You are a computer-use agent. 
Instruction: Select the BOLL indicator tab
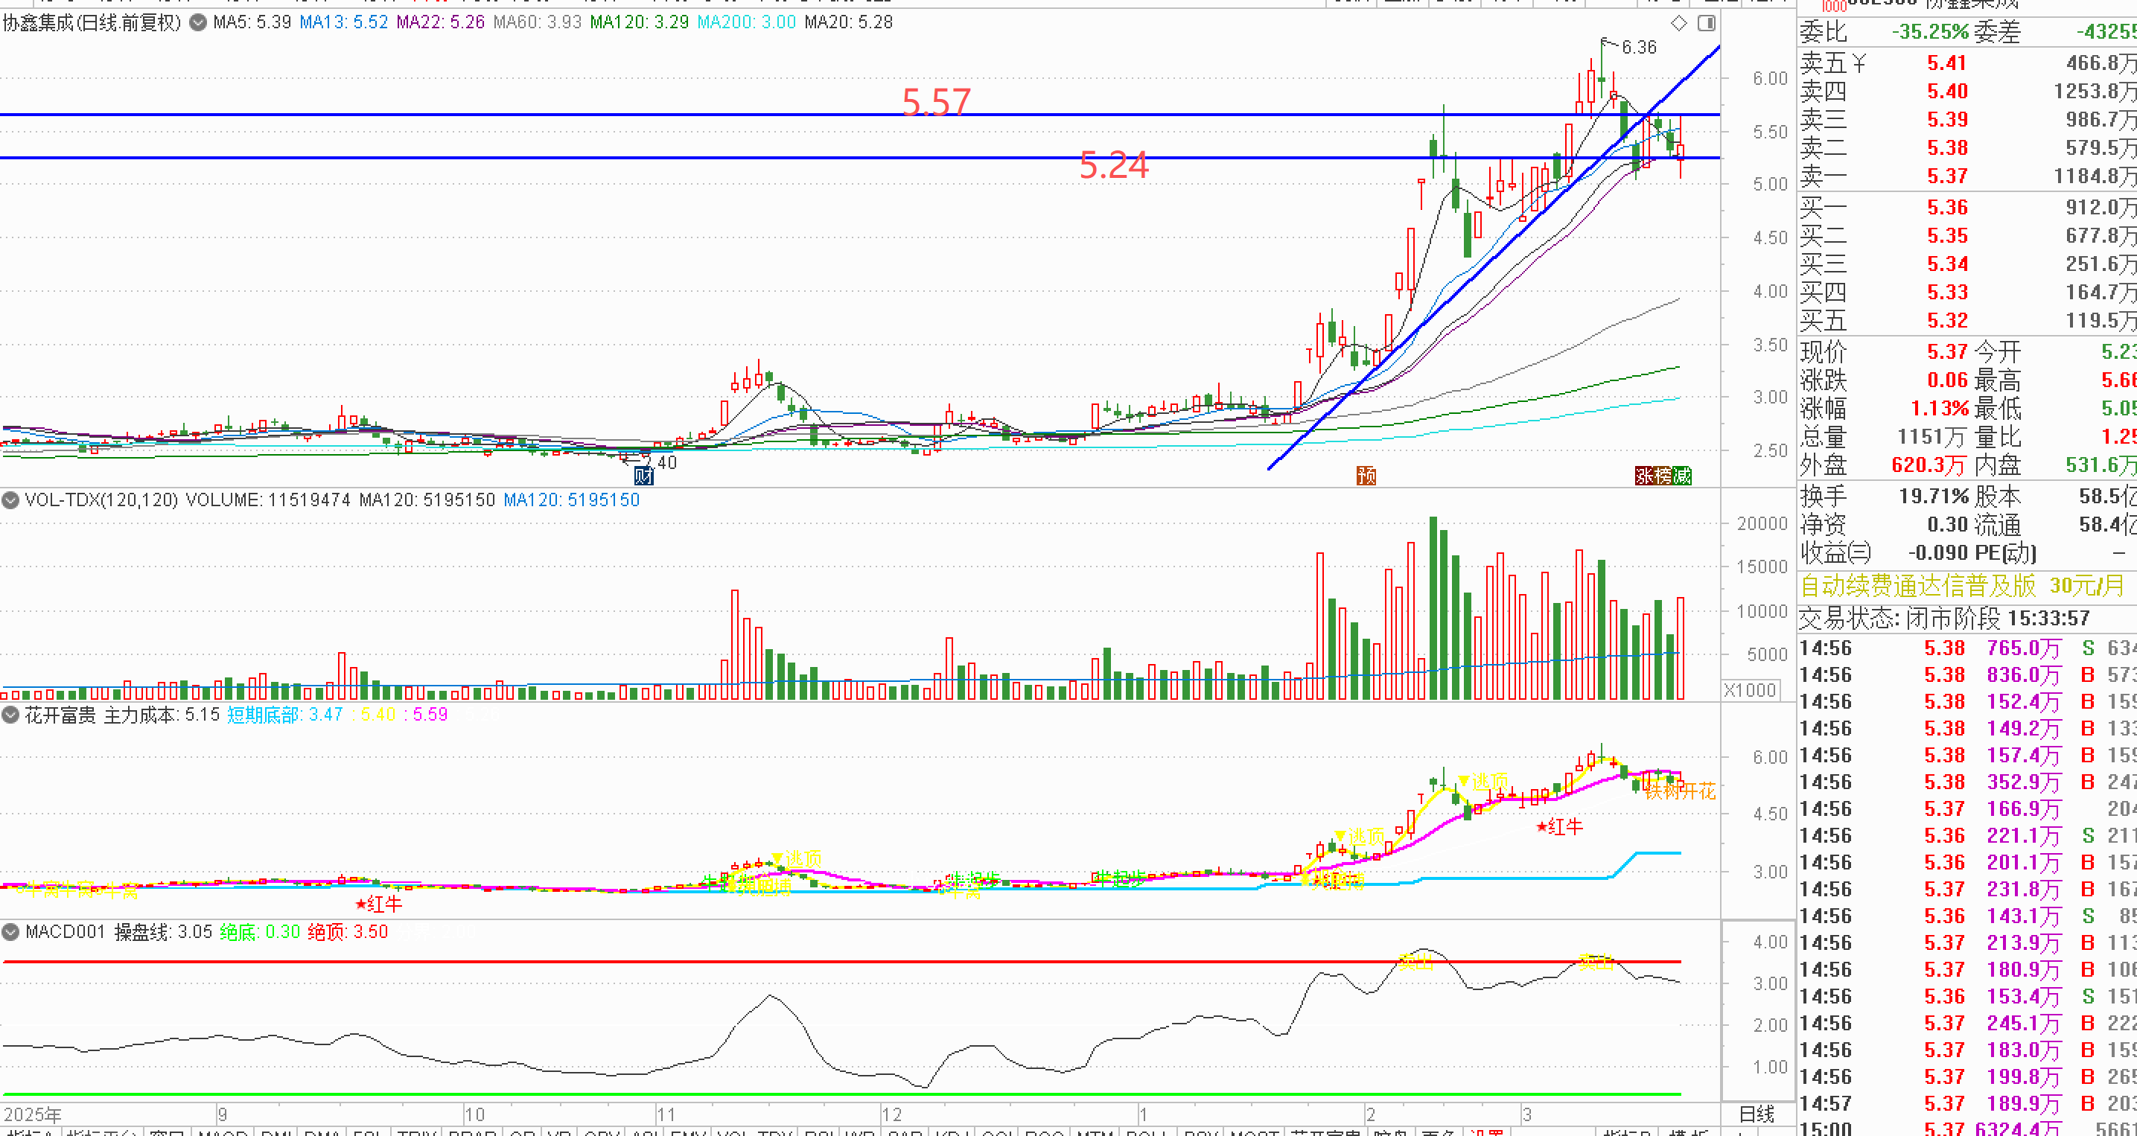pyautogui.click(x=1147, y=1131)
